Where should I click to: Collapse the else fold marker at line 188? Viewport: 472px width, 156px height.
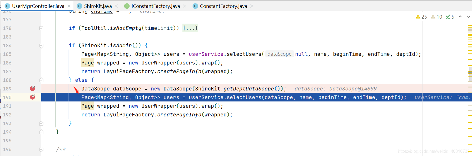coord(41,80)
